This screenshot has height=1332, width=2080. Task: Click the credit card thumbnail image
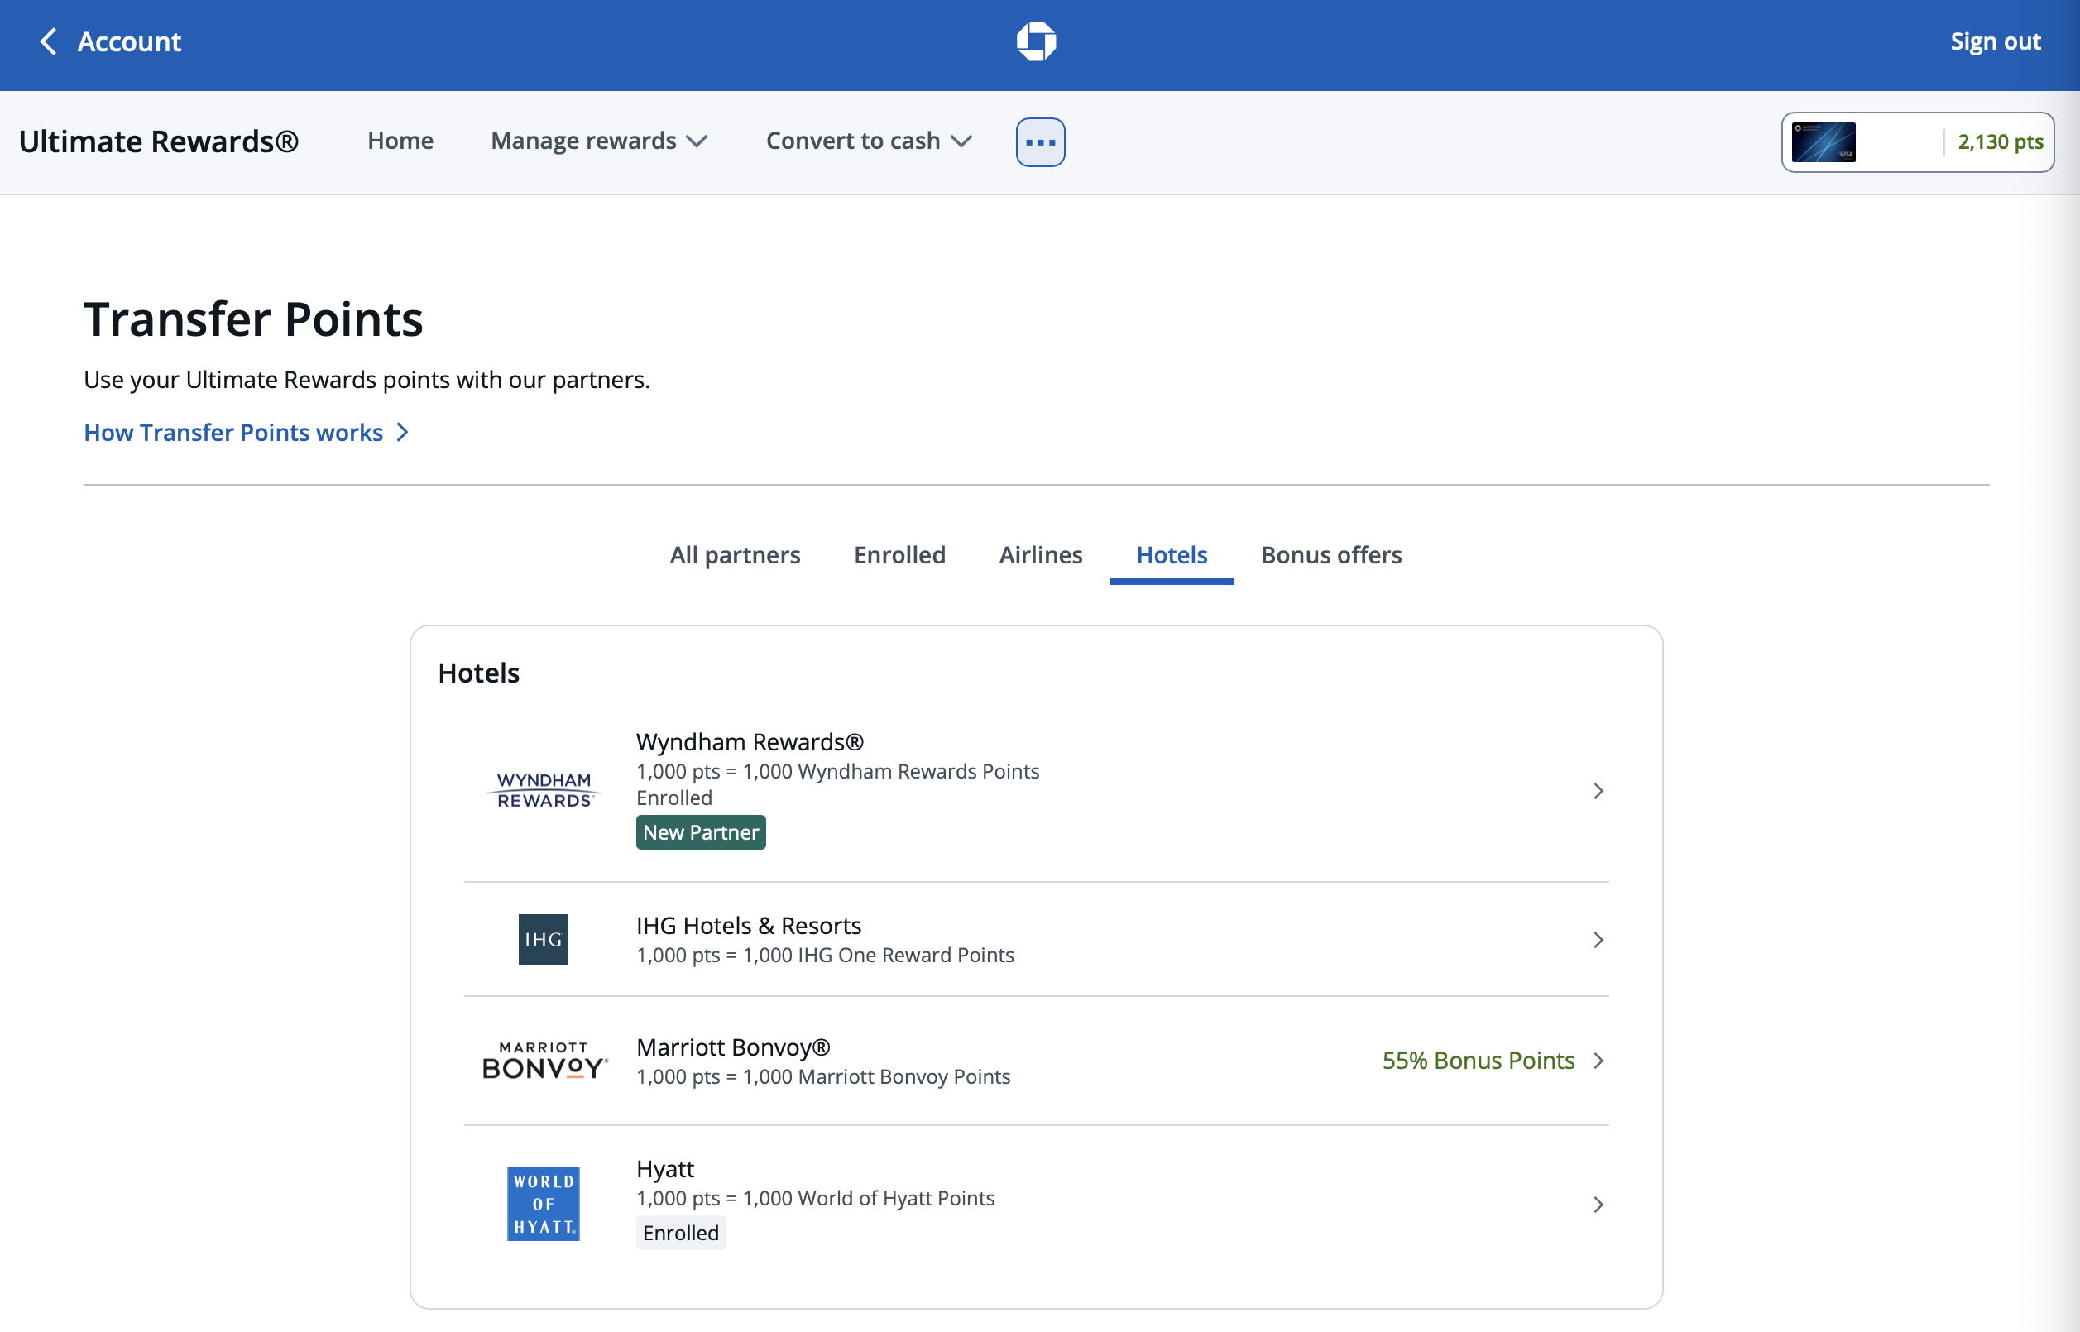pos(1824,141)
